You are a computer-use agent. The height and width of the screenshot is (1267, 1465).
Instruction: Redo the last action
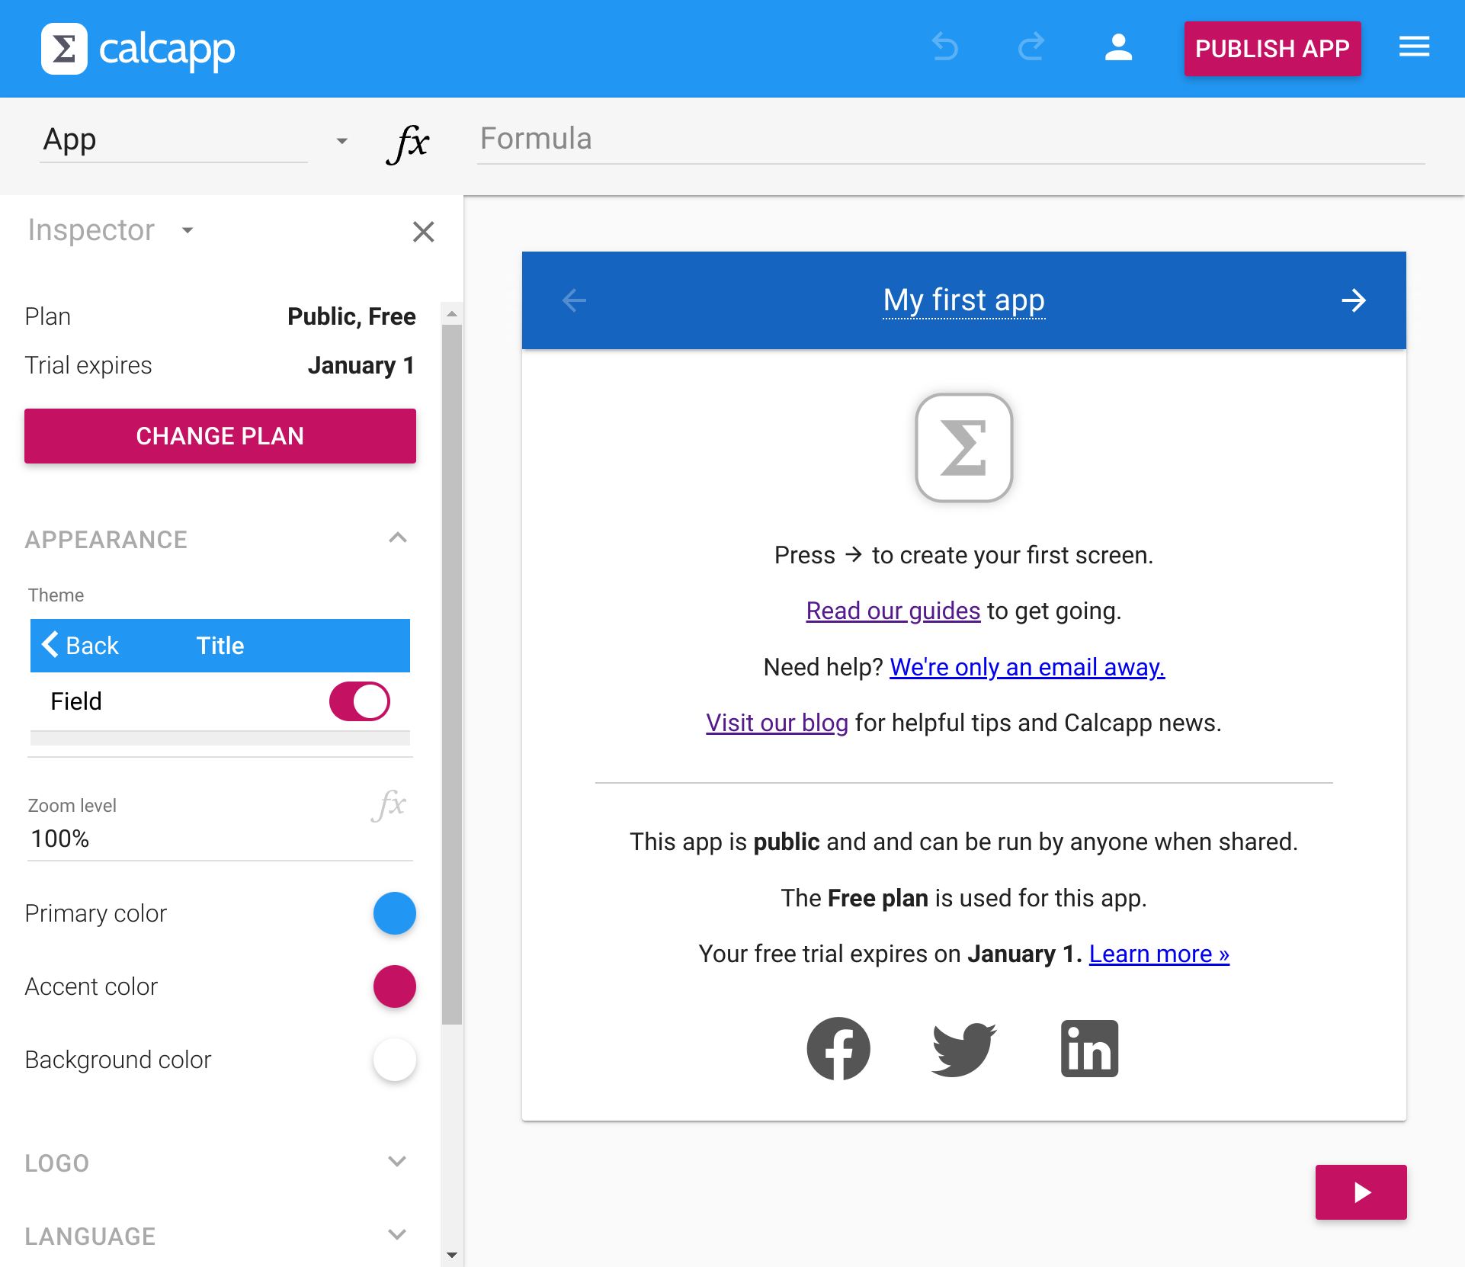pyautogui.click(x=1031, y=47)
